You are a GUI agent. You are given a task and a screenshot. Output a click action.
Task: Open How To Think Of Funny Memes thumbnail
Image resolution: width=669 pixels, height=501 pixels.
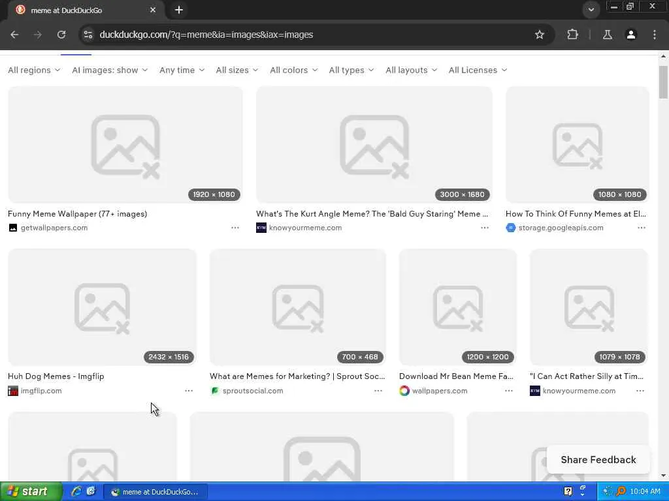(x=578, y=145)
